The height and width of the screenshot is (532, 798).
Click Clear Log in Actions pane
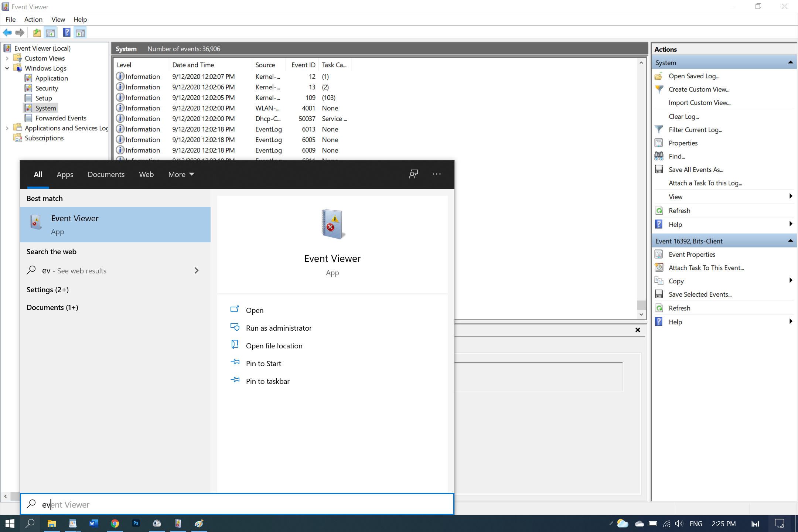(x=683, y=116)
